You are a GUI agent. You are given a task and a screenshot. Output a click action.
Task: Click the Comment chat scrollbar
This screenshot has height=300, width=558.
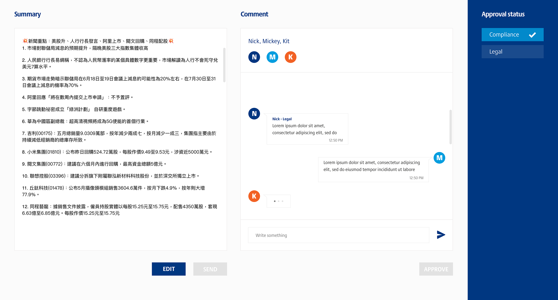(450, 127)
